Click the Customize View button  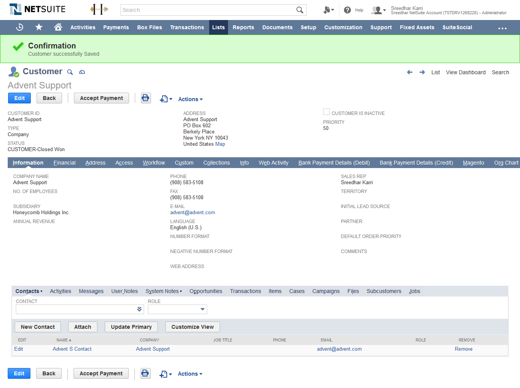click(x=193, y=327)
